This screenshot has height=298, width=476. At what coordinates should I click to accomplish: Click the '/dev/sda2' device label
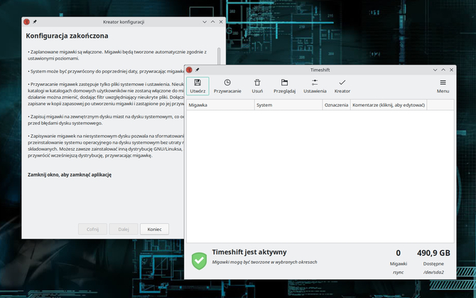(433, 272)
